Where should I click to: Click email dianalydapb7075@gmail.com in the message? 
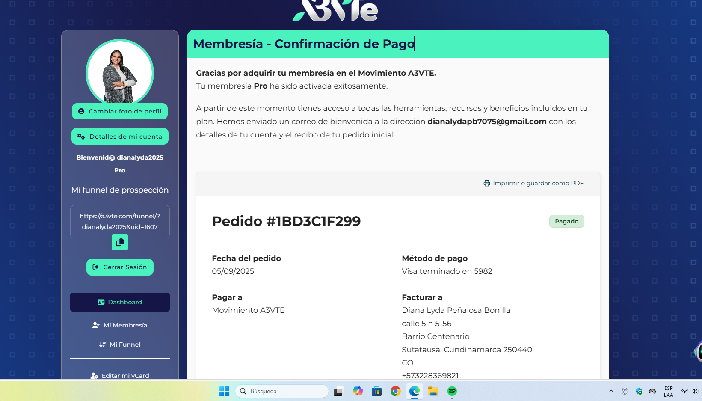[x=487, y=122]
